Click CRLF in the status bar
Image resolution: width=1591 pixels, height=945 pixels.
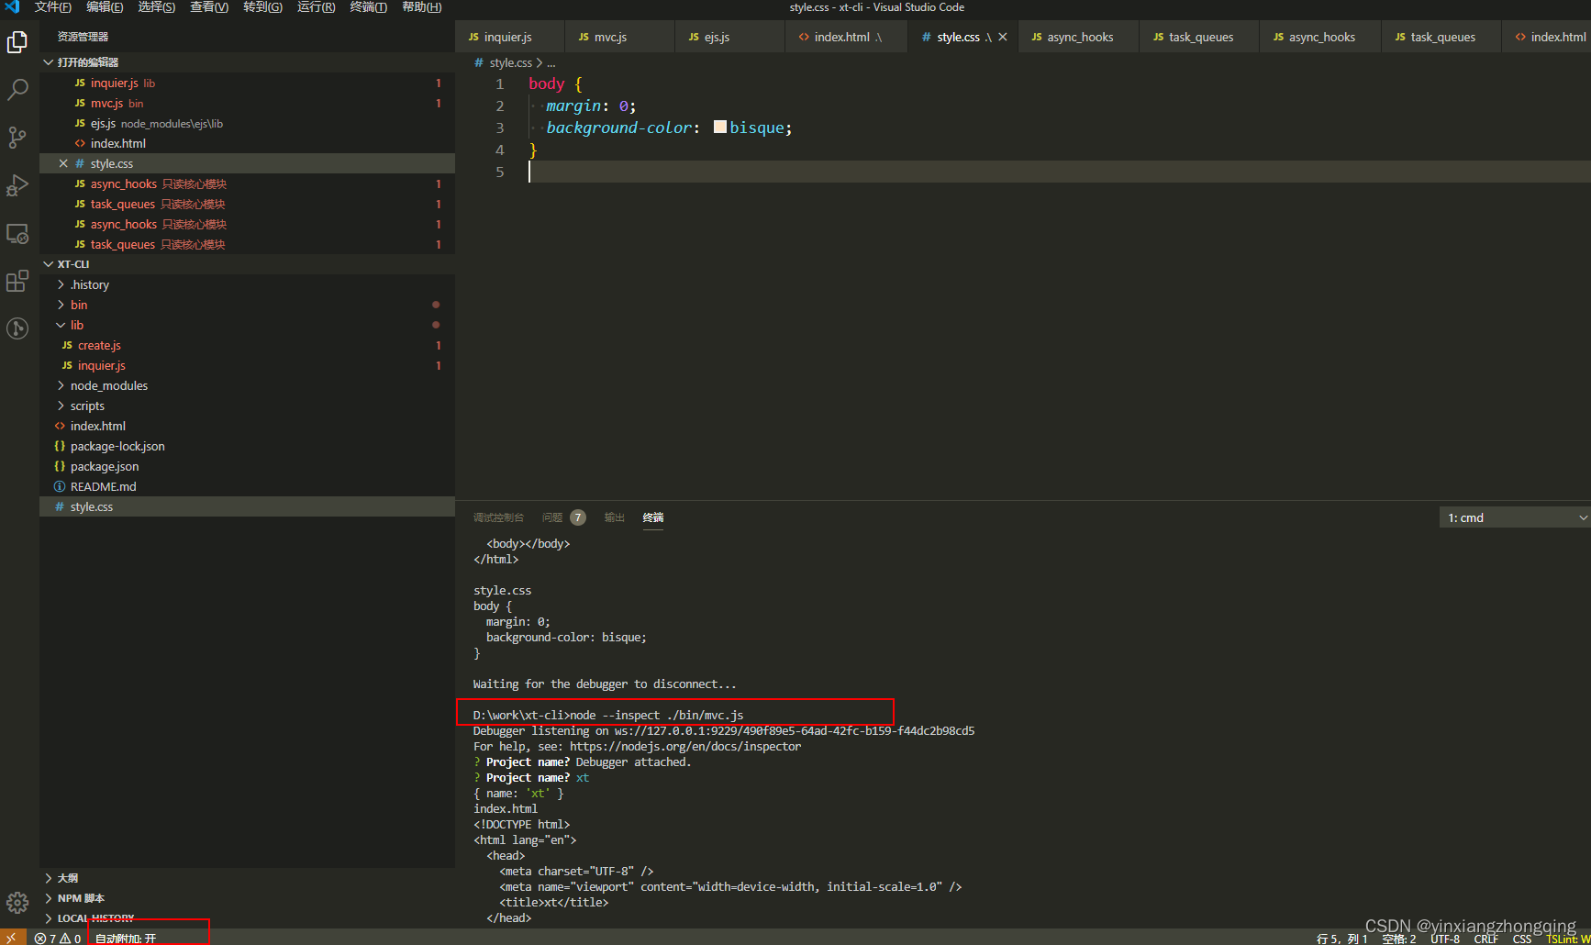pos(1486,938)
